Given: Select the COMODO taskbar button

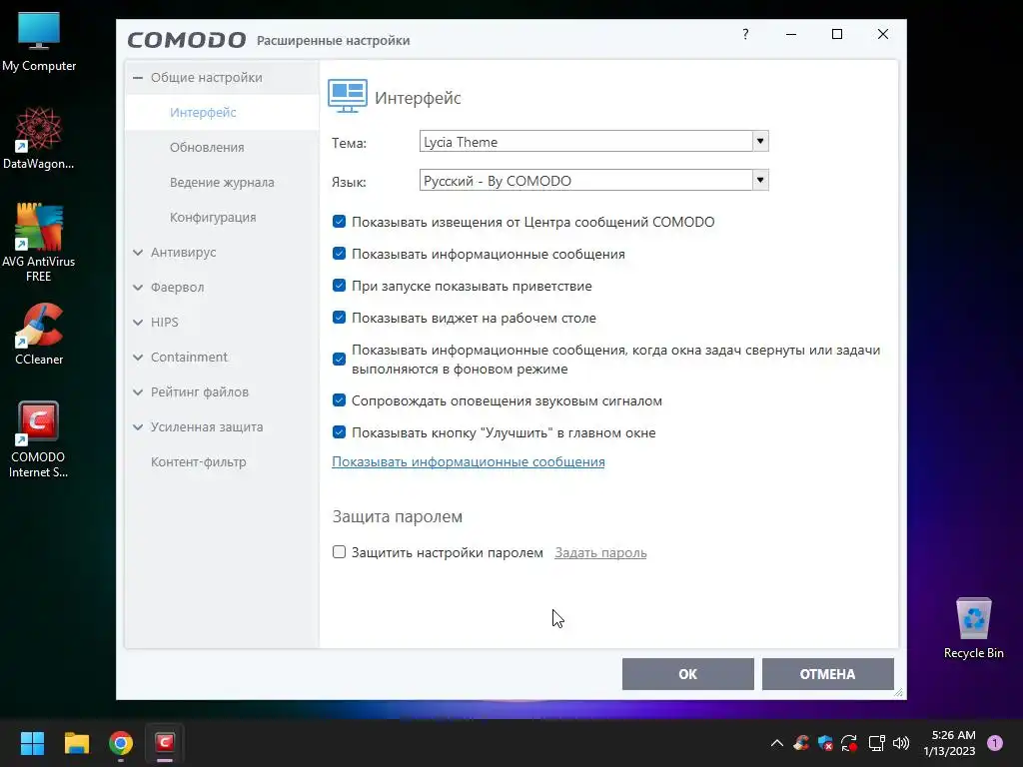Looking at the screenshot, I should [x=165, y=743].
